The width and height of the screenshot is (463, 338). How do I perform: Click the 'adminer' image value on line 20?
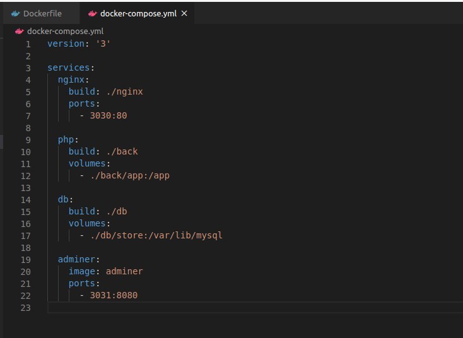[124, 271]
